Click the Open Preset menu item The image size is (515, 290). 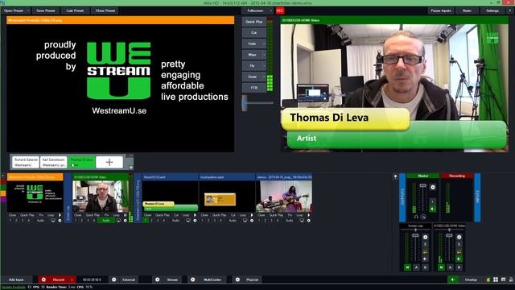coord(14,10)
